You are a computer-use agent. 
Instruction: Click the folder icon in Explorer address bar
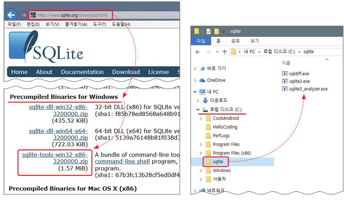coord(234,52)
